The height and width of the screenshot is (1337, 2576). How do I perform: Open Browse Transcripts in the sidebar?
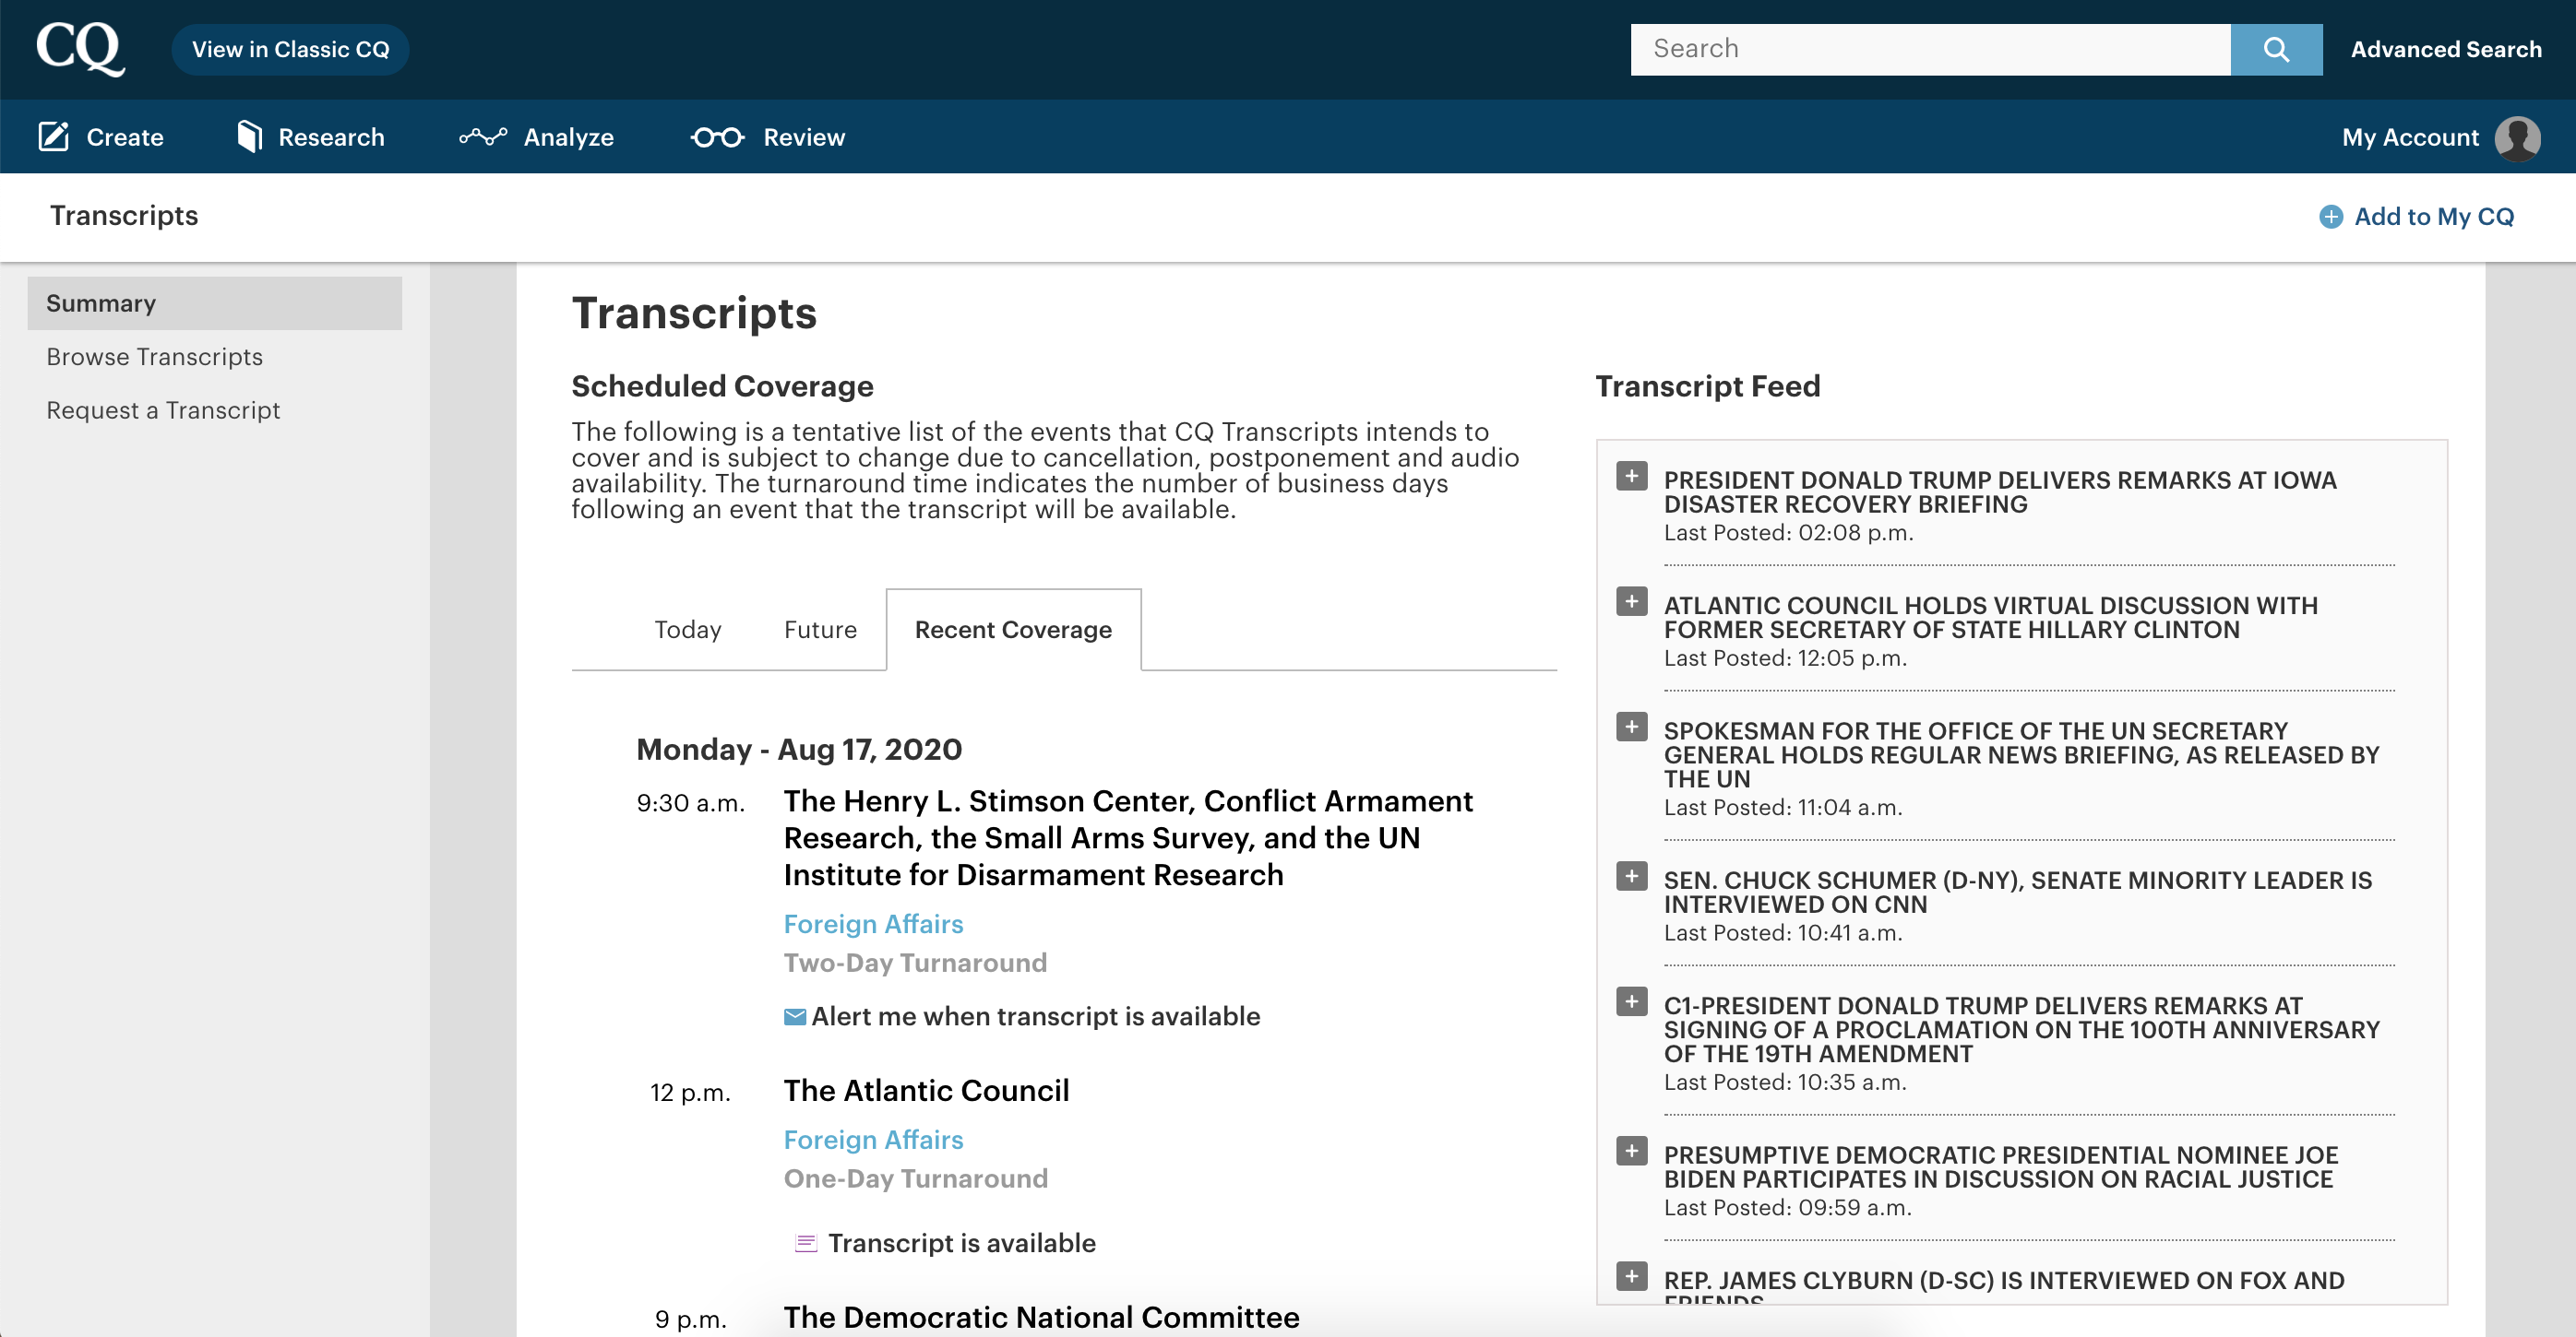[154, 357]
